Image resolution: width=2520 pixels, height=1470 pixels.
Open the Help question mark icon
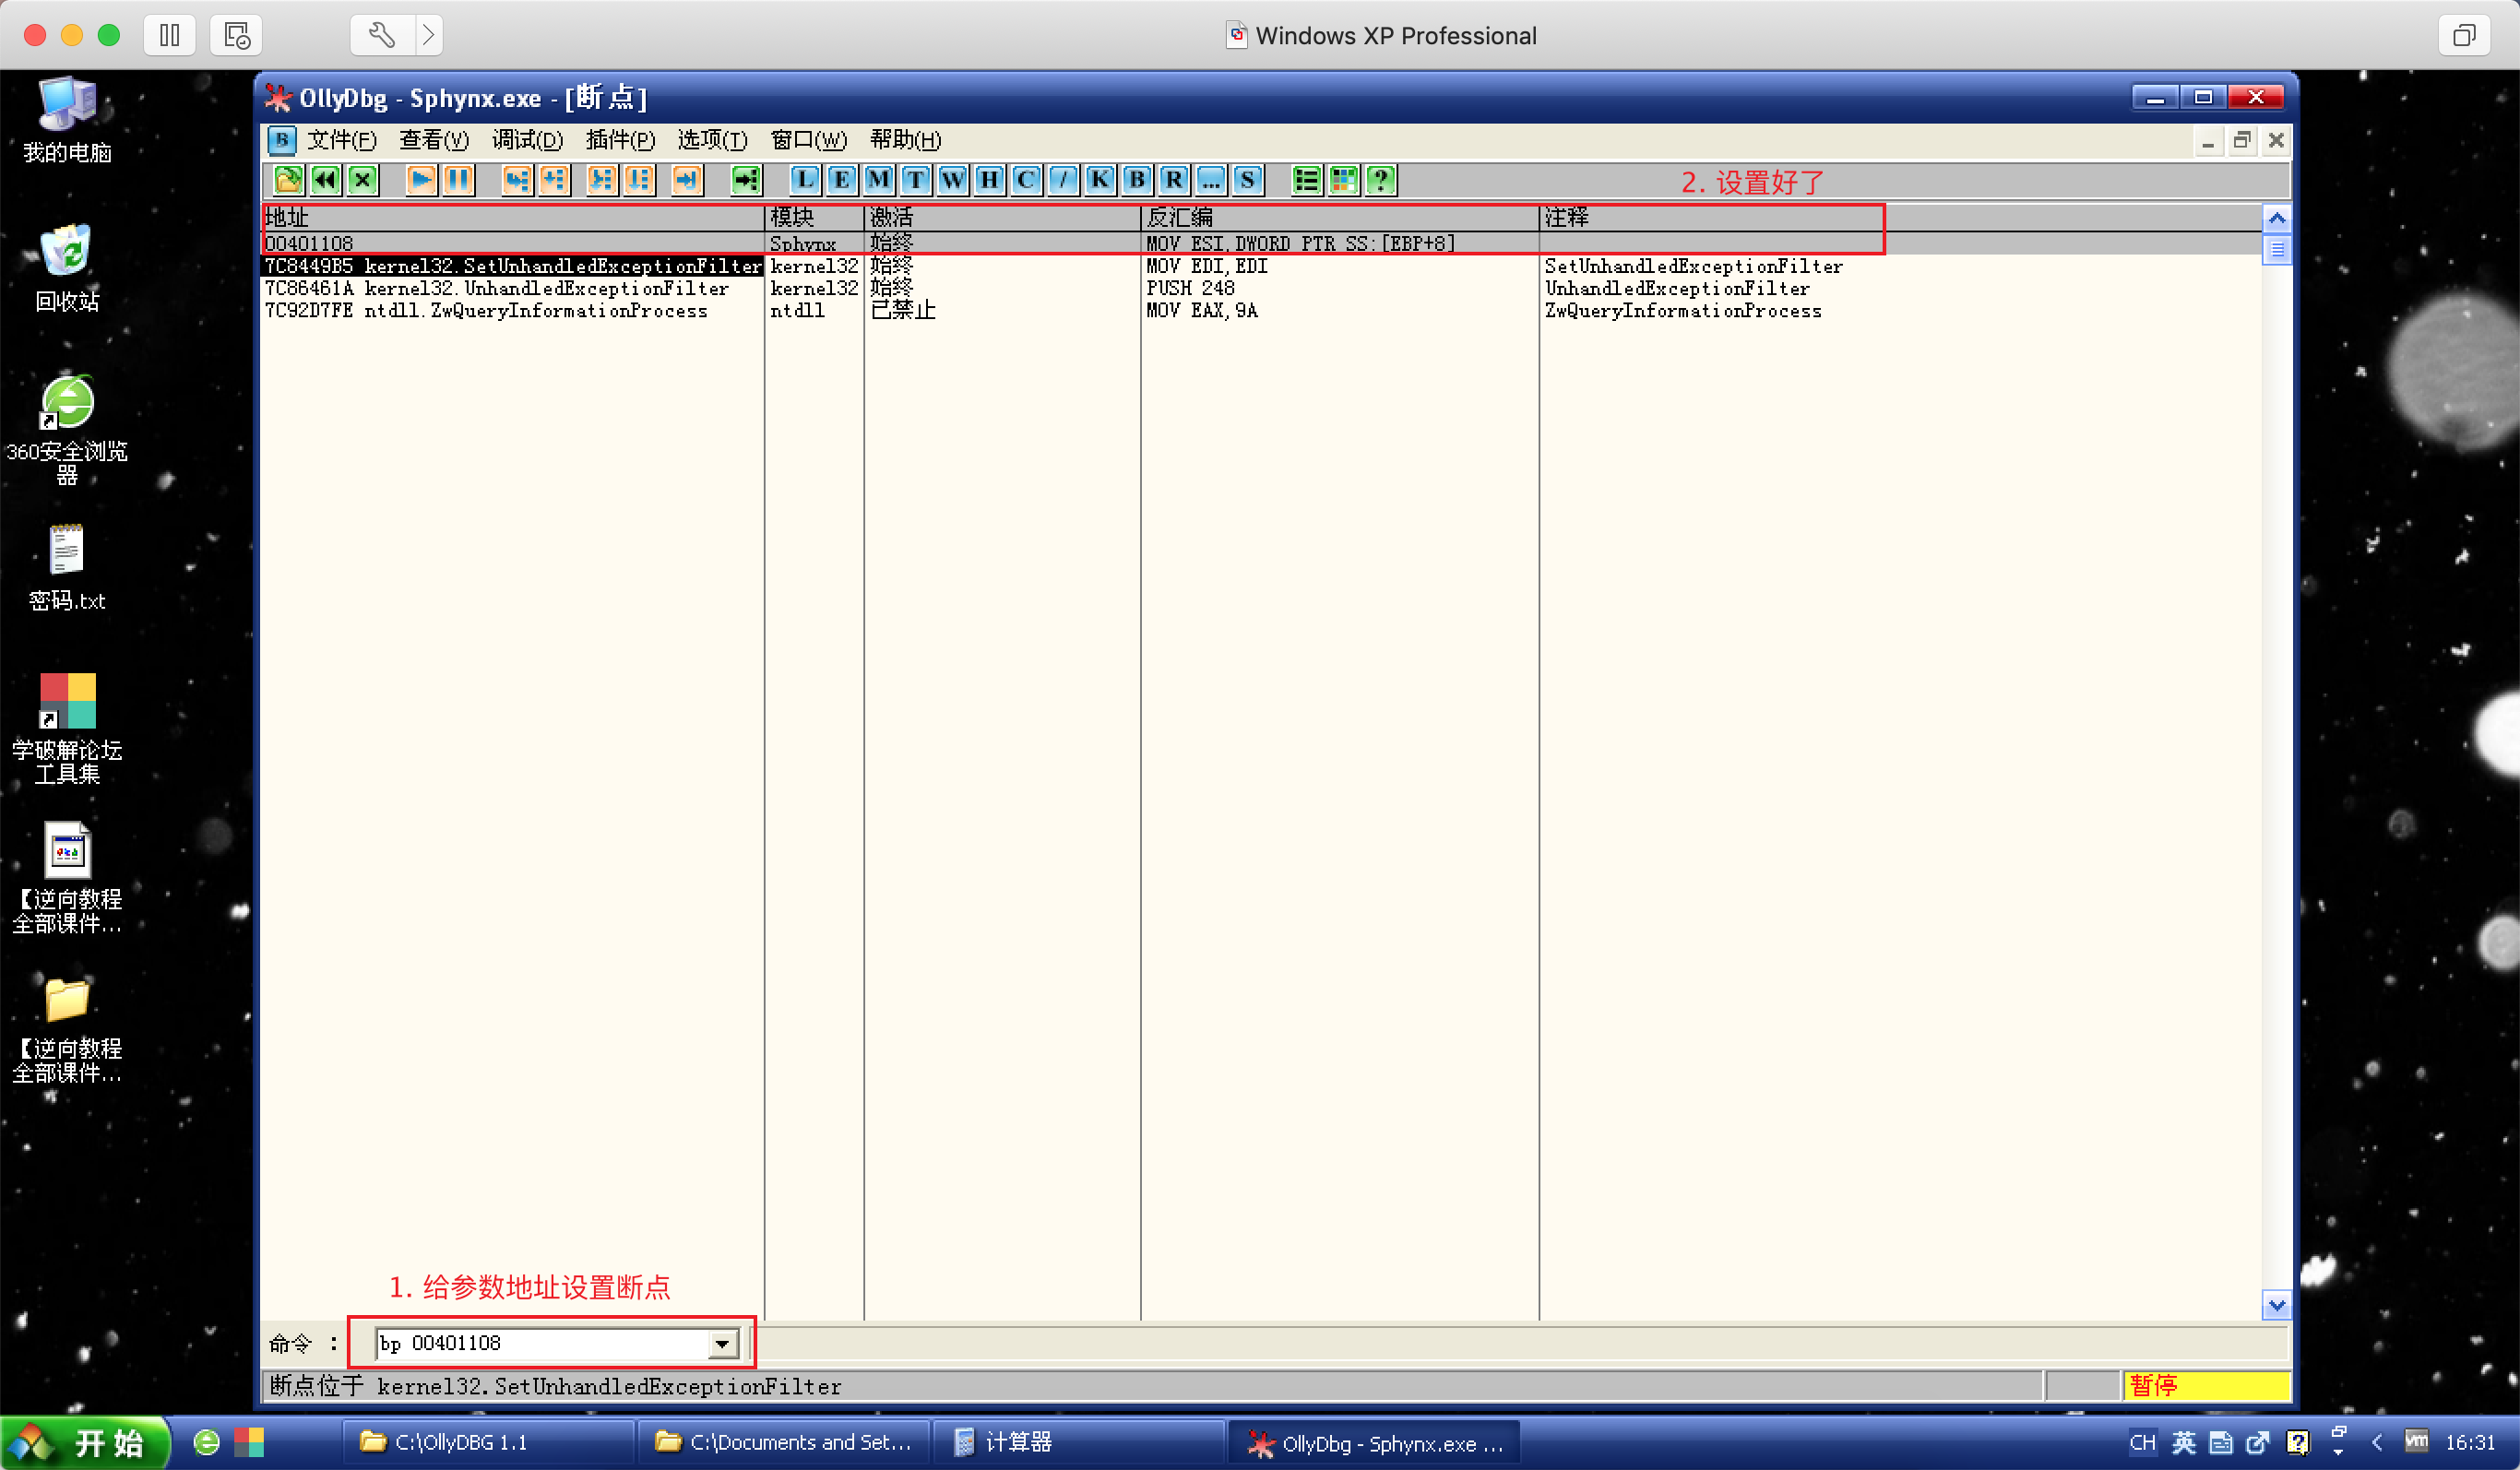point(1380,180)
